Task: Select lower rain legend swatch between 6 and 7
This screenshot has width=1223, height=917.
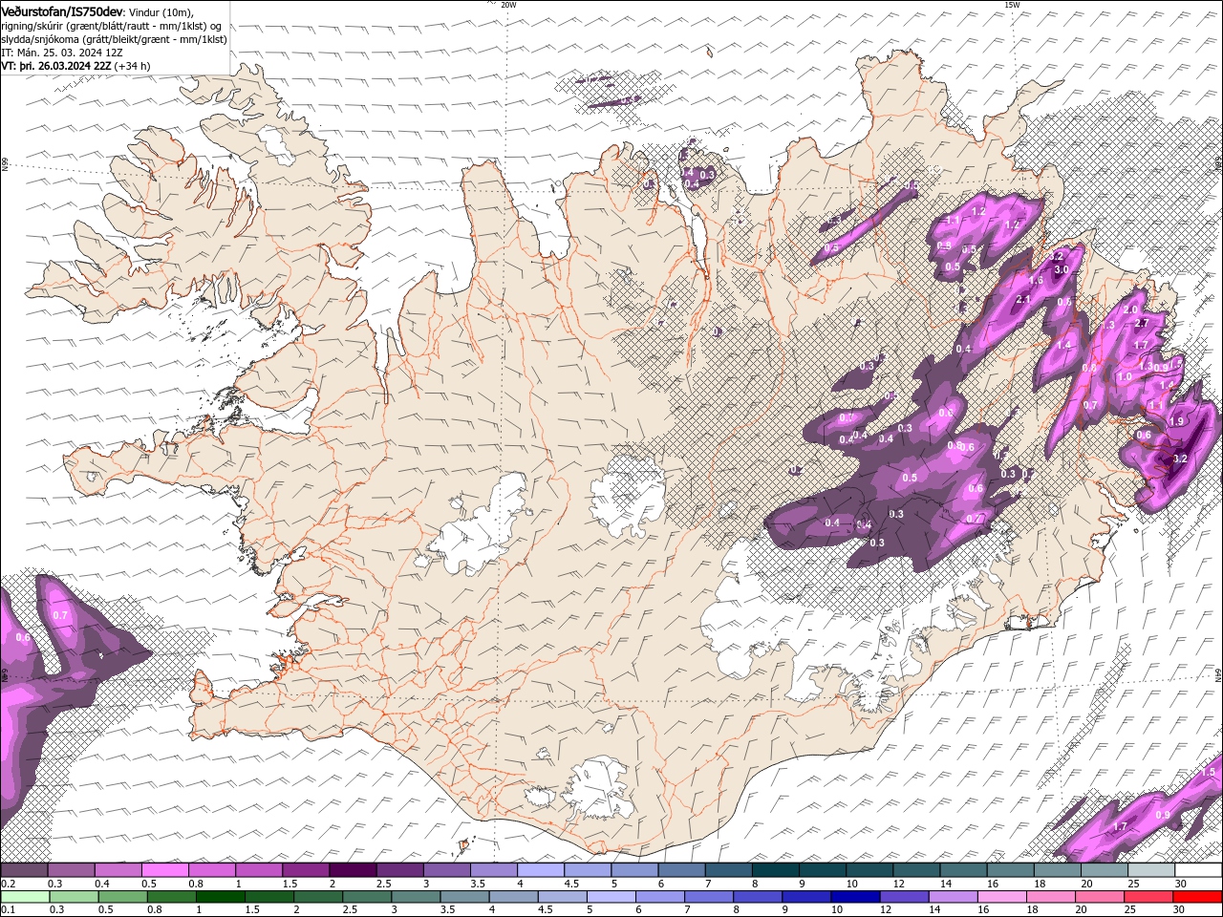Action: (x=660, y=897)
